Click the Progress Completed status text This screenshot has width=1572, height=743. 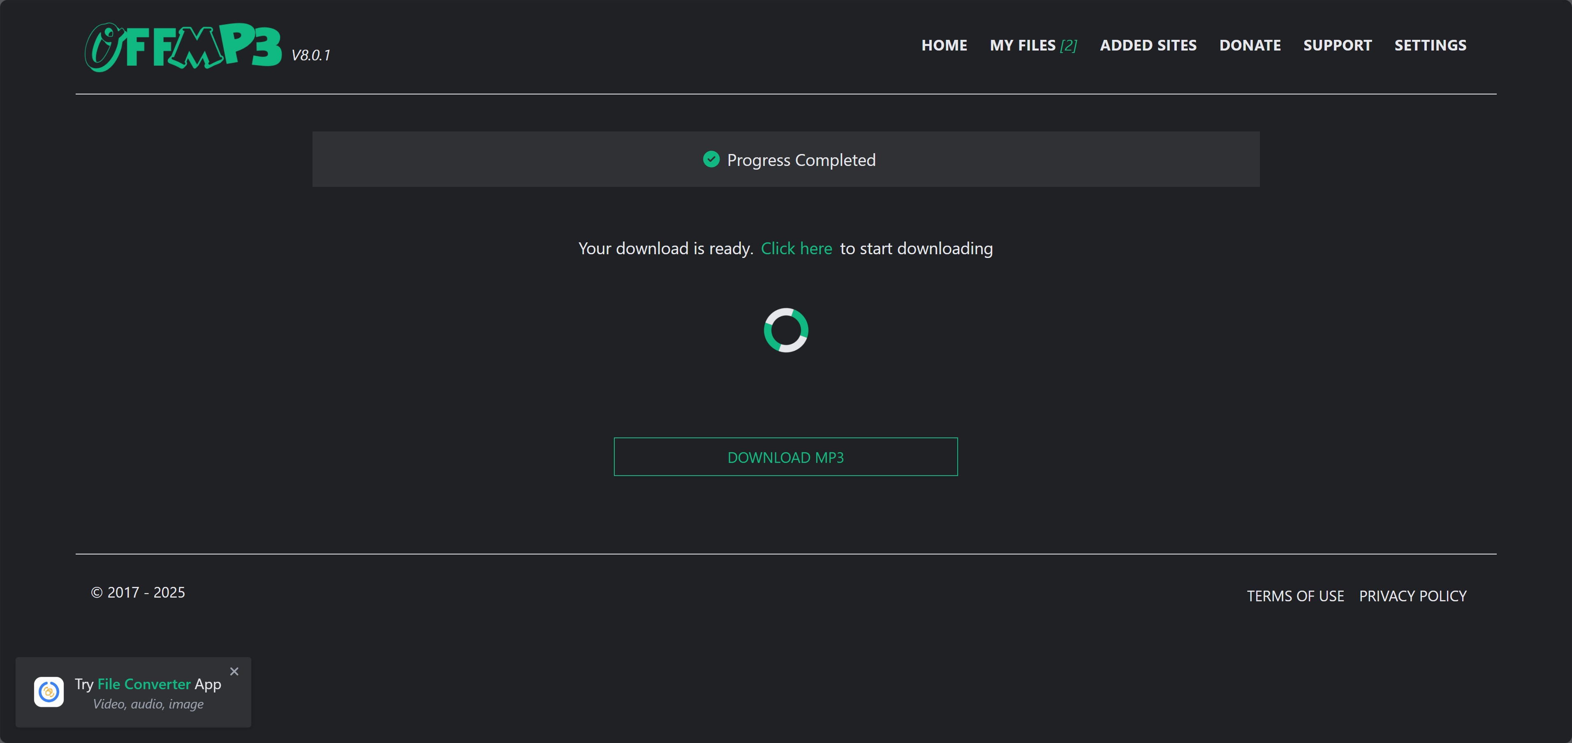click(801, 160)
